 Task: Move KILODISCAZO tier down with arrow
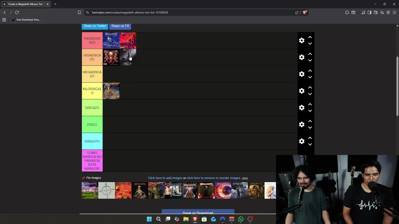click(310, 94)
